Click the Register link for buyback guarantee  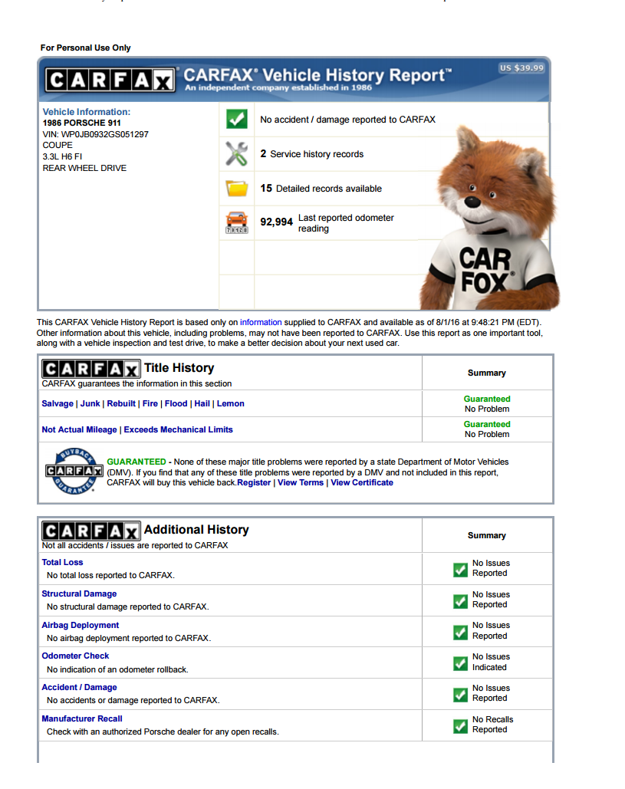(x=254, y=482)
